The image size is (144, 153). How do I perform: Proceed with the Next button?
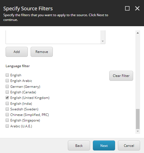pos(104,145)
